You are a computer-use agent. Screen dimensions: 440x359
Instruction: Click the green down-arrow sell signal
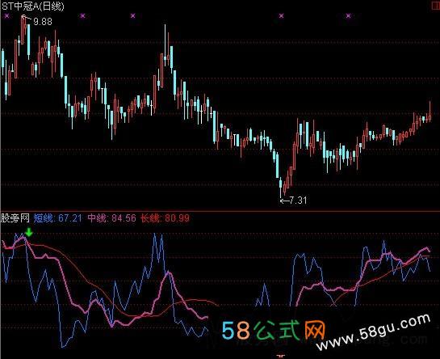[28, 233]
